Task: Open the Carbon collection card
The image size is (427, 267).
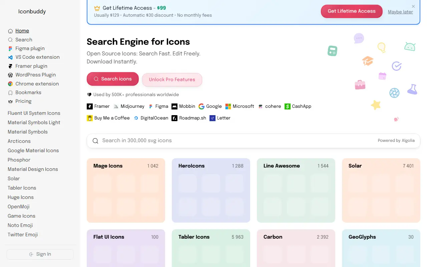Action: tap(296, 248)
